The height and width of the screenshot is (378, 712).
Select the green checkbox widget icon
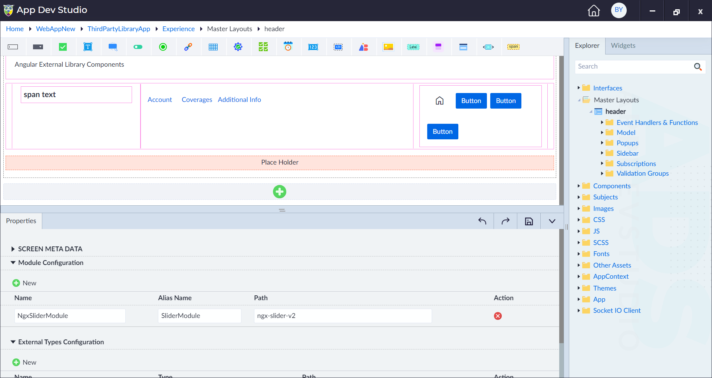(x=63, y=47)
